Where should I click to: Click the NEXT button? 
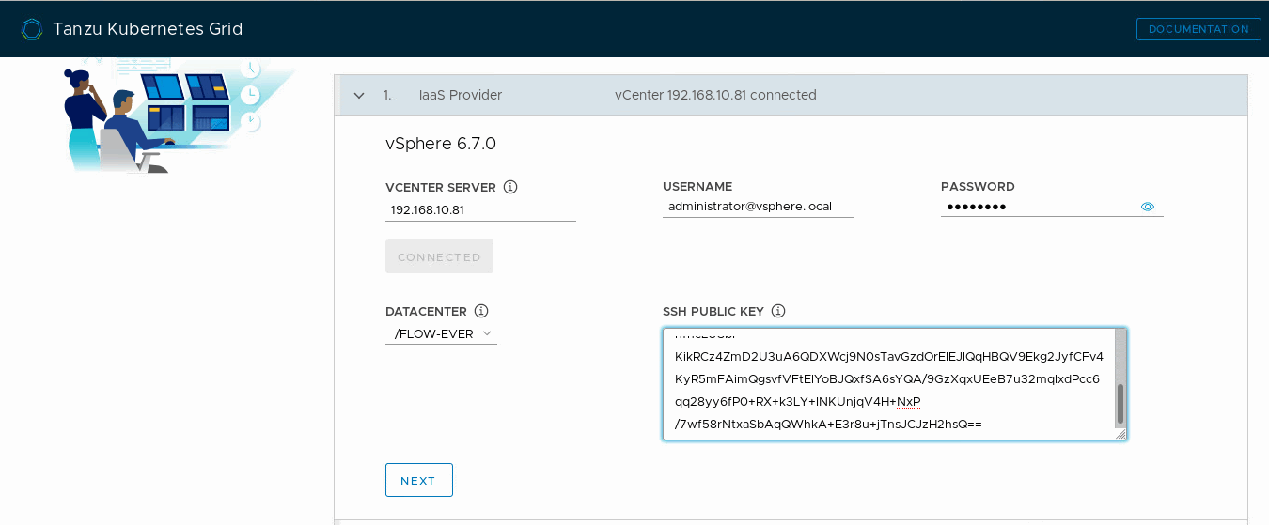coord(419,480)
